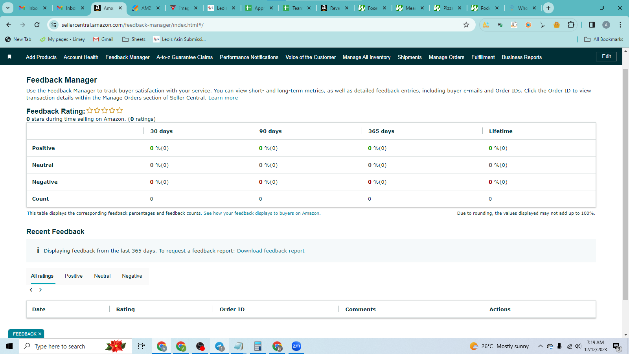Click the Windows search box
The width and height of the screenshot is (629, 354).
click(x=75, y=346)
